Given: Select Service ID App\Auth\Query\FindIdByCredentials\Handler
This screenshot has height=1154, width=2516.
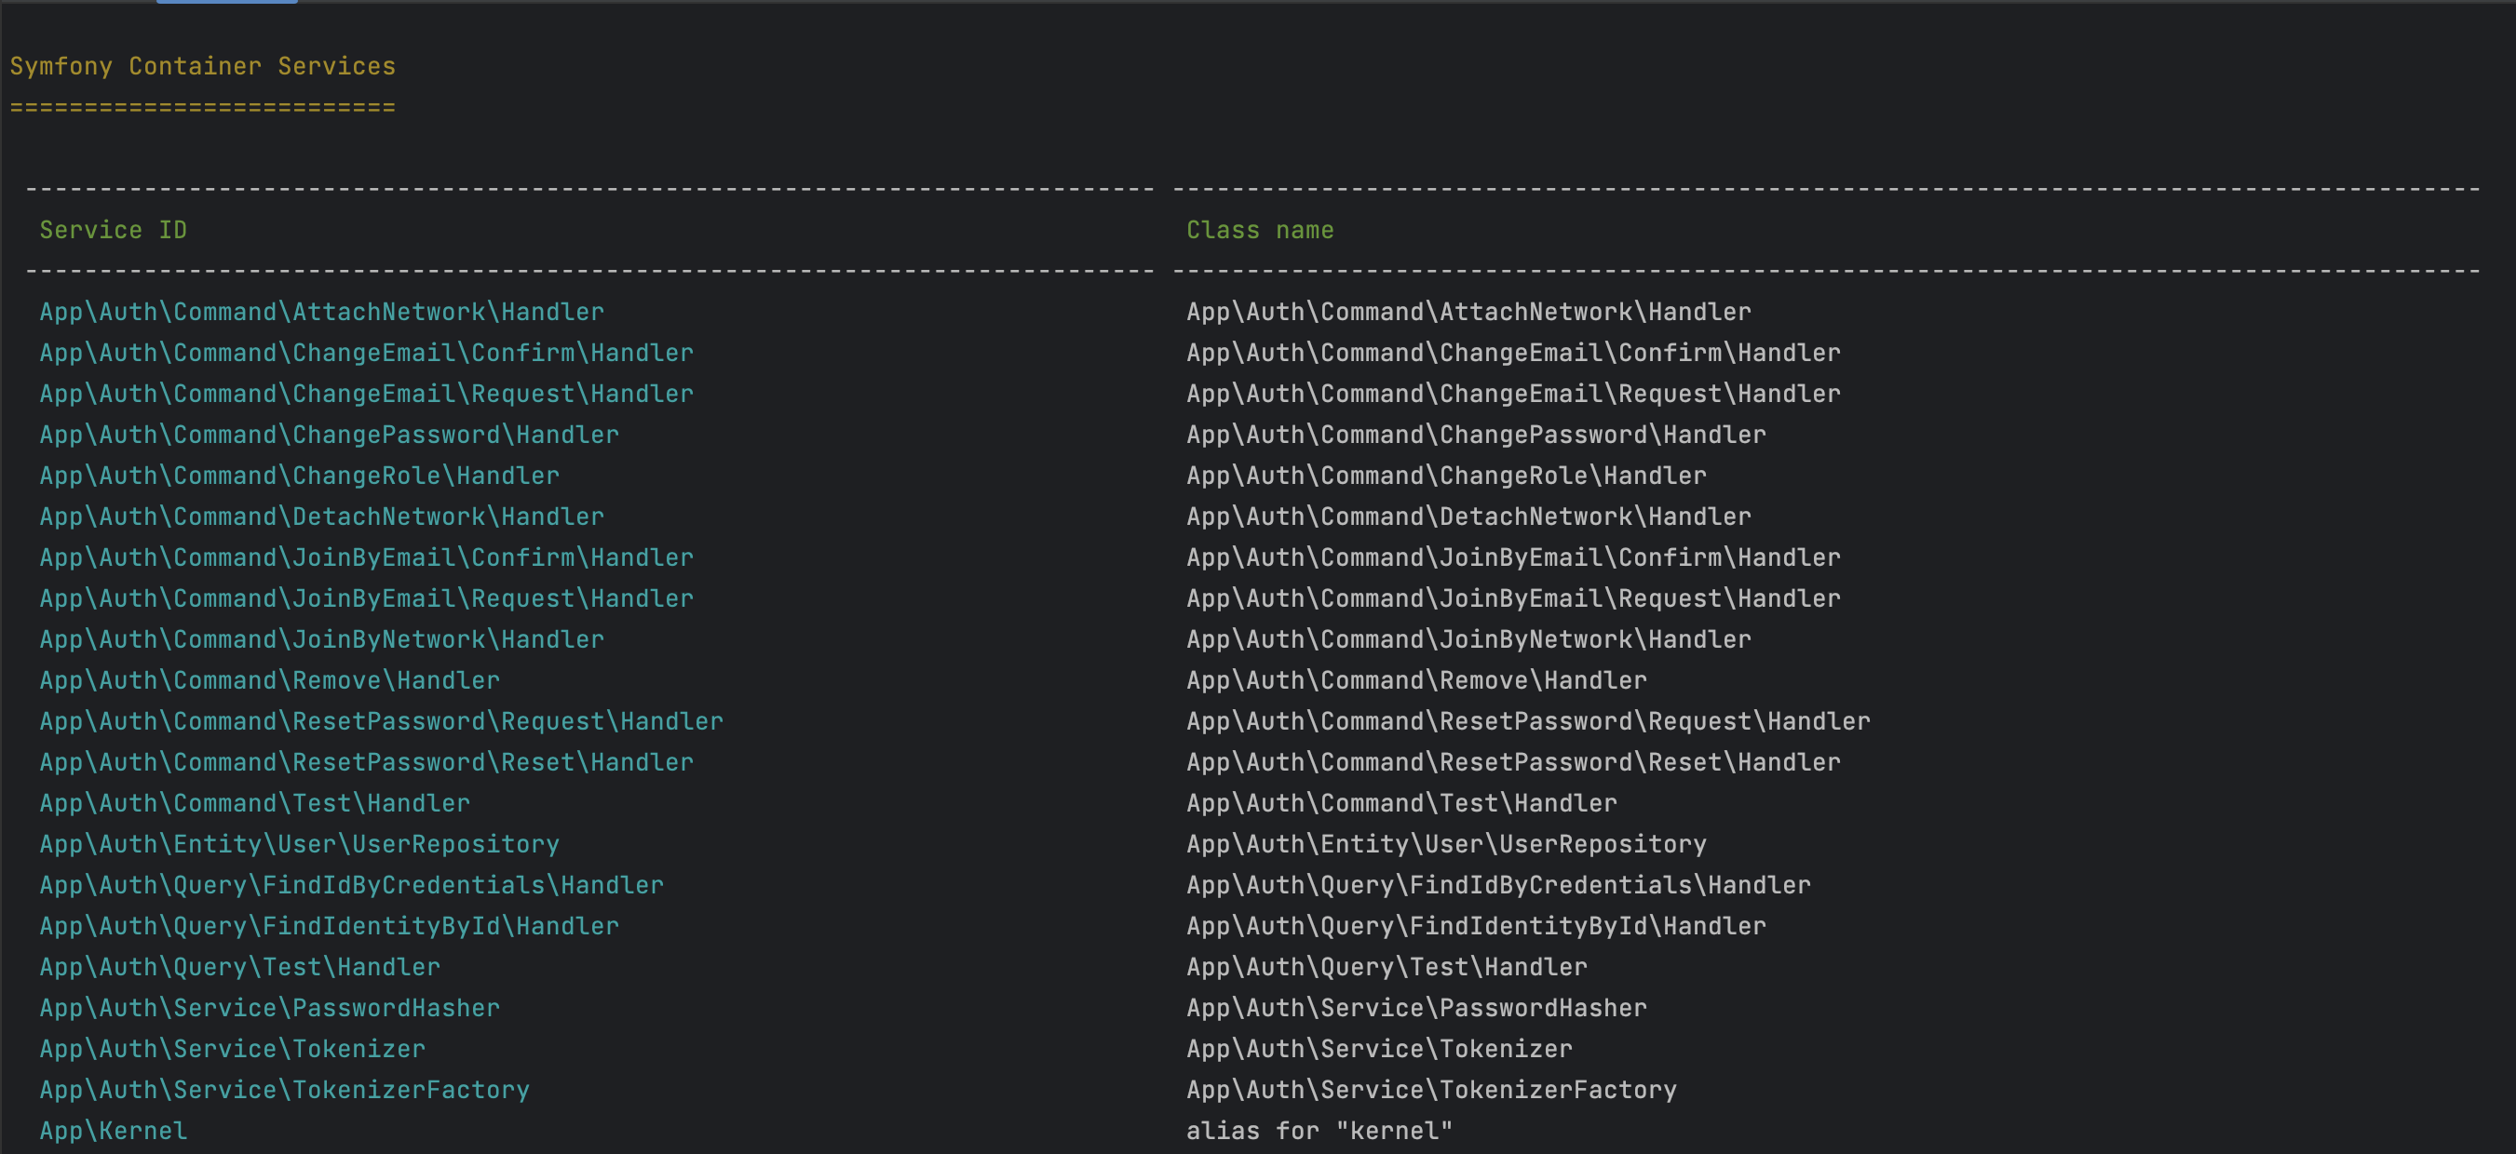Looking at the screenshot, I should click(352, 887).
